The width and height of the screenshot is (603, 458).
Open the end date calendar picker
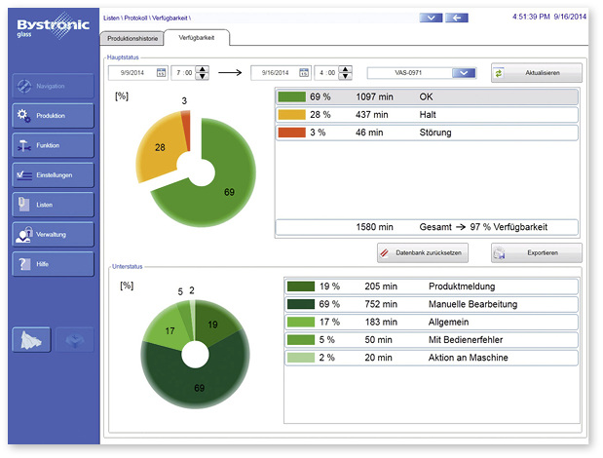(304, 73)
